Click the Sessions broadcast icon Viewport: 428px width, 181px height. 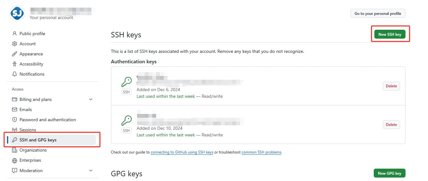[x=14, y=130]
